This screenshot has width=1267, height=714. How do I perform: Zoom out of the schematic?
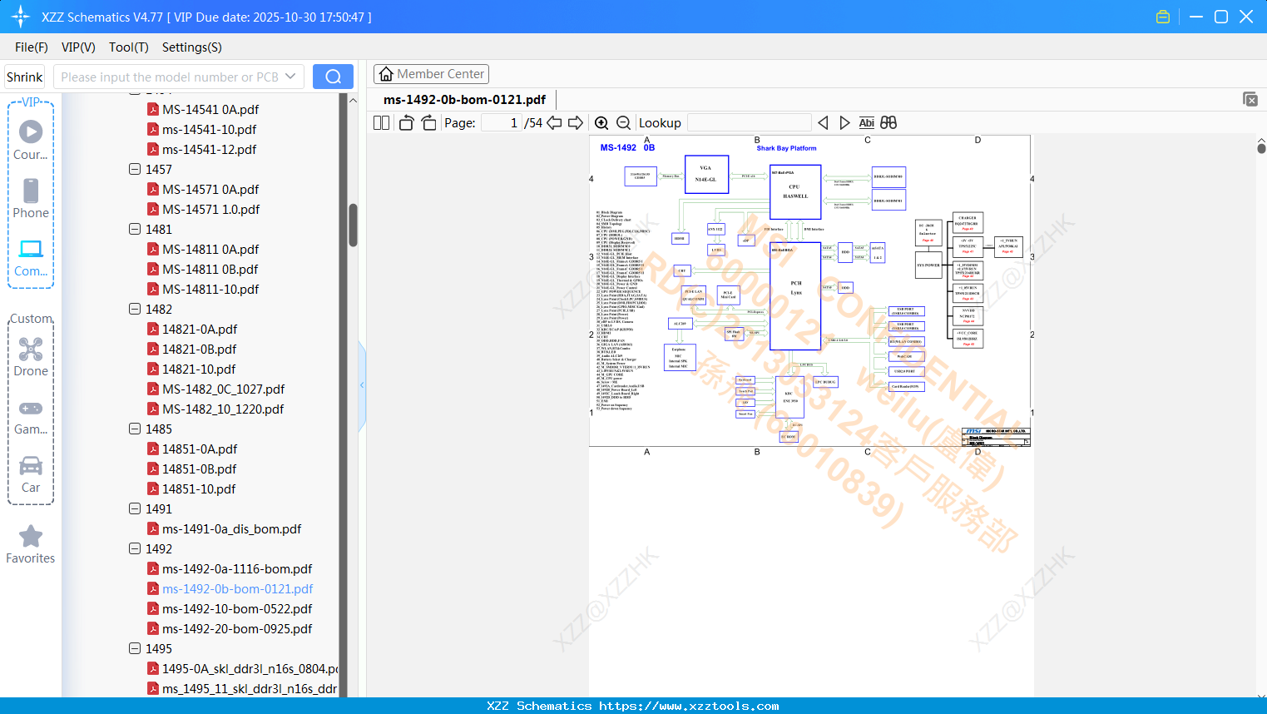(623, 122)
